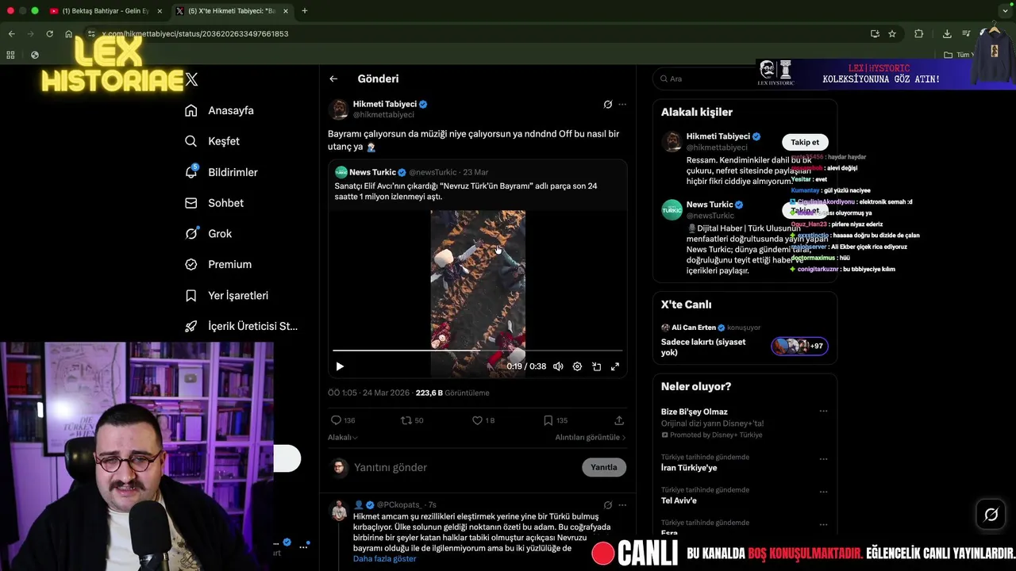This screenshot has height=571, width=1016.
Task: Click the Yanıtını gönder reply field
Action: pos(464,467)
